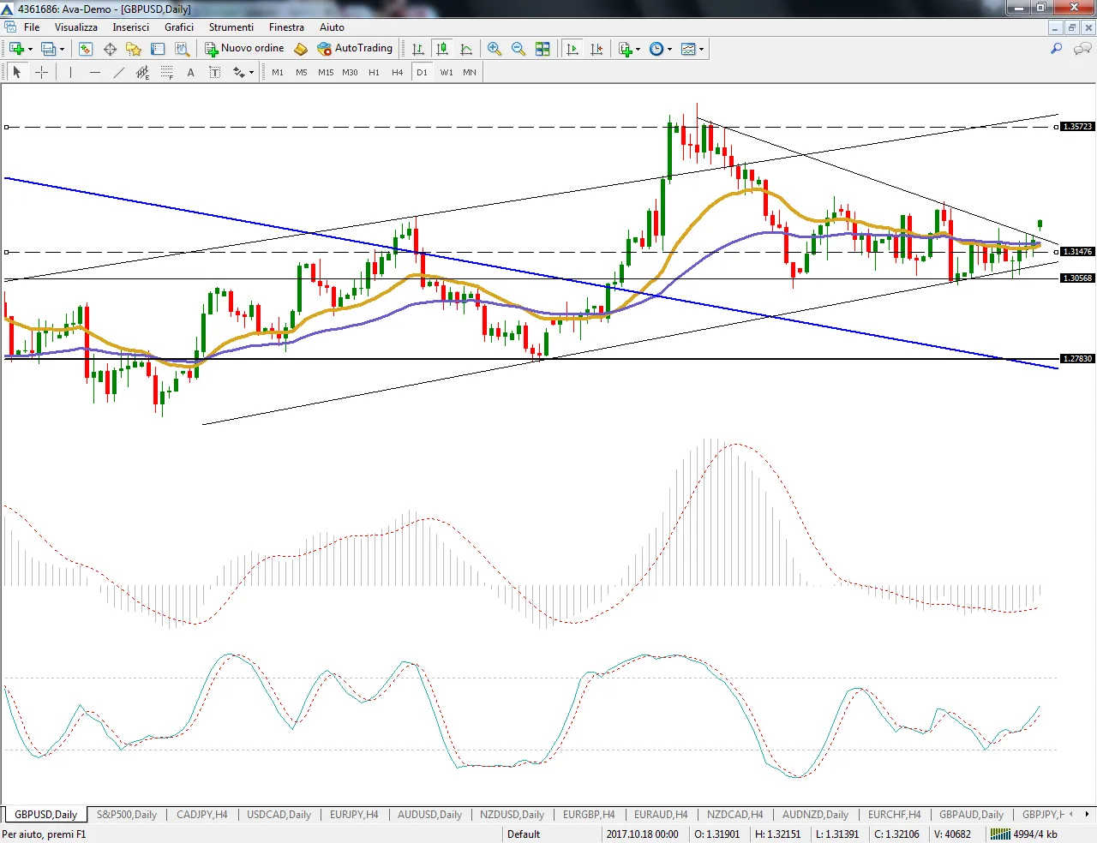Open the Strumenti menu

[x=231, y=27]
